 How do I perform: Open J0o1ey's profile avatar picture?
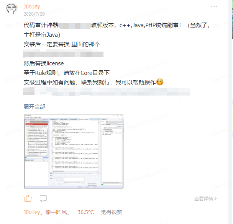click(x=12, y=8)
